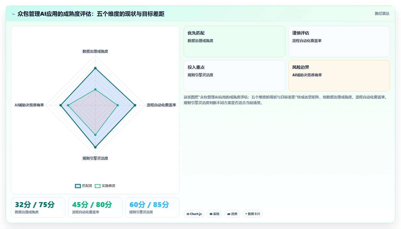Click radar axis label 流程自动化覆盖率

(x=161, y=105)
